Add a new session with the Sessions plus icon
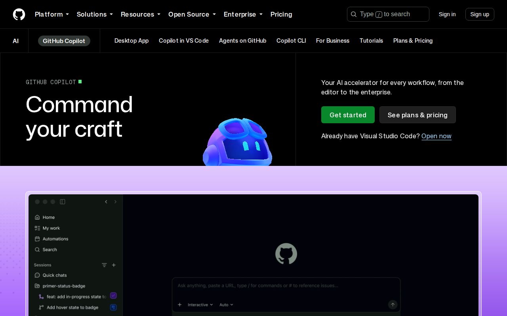The width and height of the screenshot is (507, 316). coord(114,265)
